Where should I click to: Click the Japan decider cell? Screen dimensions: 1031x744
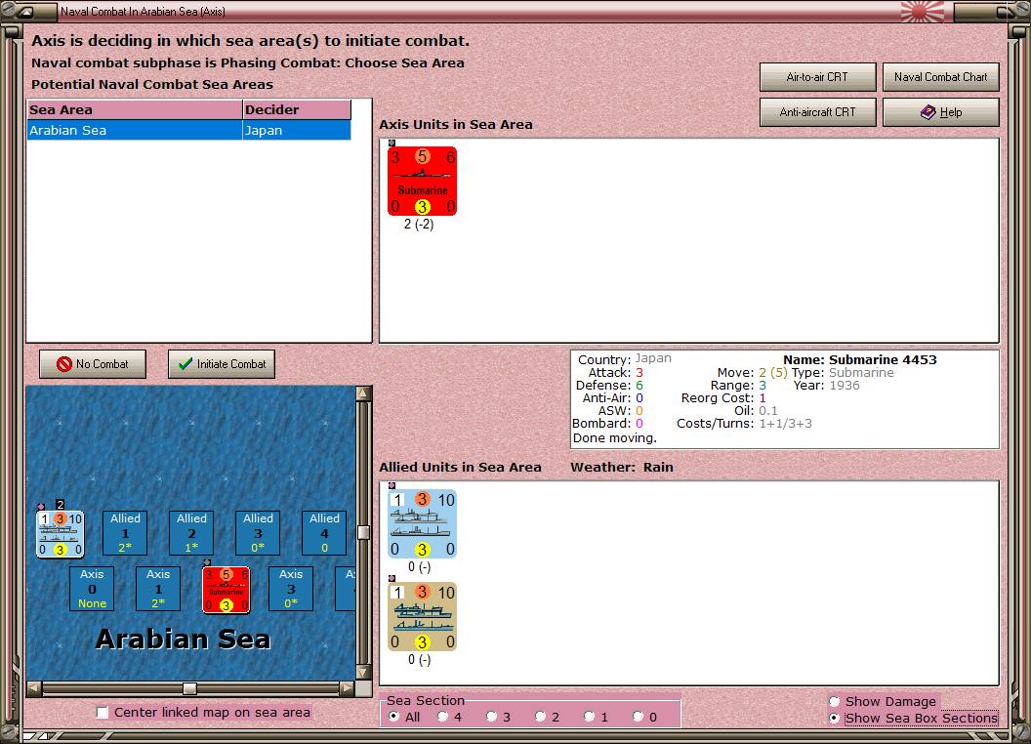pos(297,130)
